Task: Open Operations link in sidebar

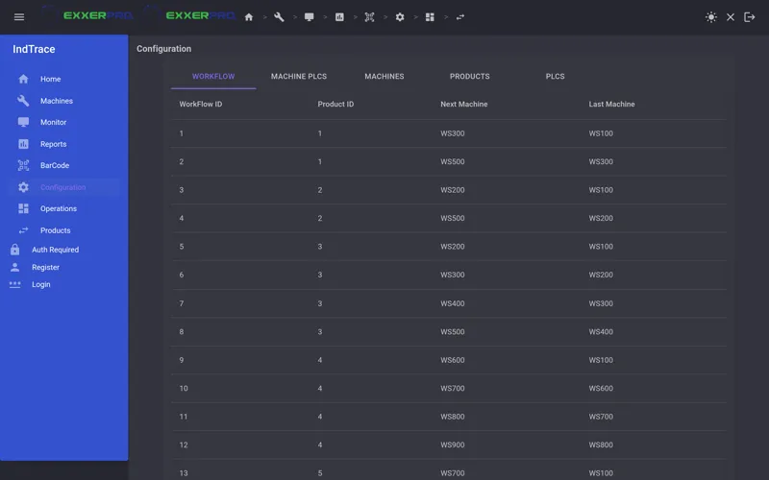Action: pos(59,208)
